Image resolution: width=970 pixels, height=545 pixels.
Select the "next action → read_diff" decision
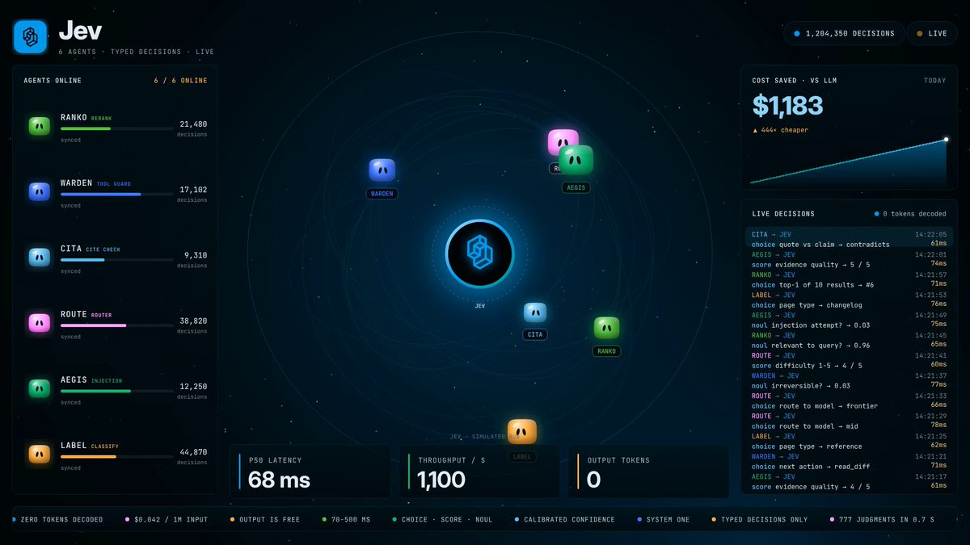pos(849,461)
